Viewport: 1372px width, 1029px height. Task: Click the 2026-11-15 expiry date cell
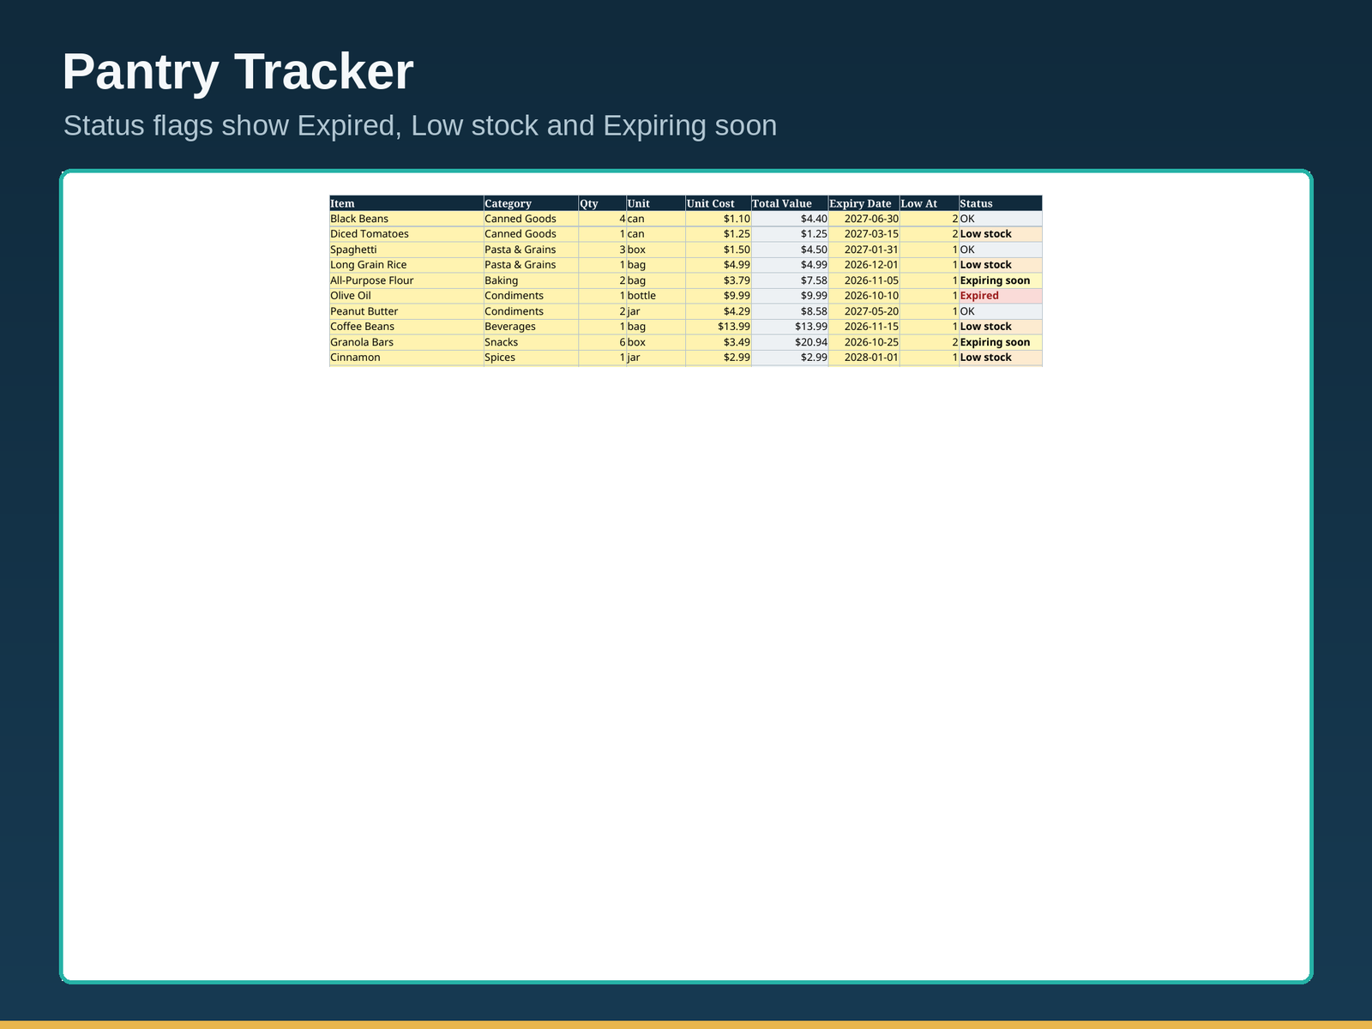tap(864, 327)
